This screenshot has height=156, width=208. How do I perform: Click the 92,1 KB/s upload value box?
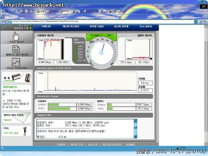point(144,62)
